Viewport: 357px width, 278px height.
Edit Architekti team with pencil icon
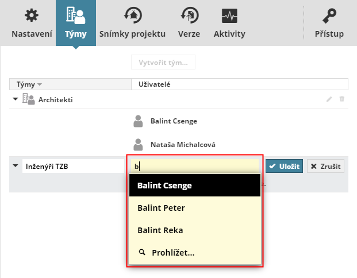329,99
